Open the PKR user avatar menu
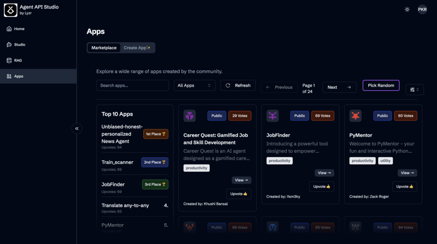Screen dimensions: 437x244 tap(422, 9)
